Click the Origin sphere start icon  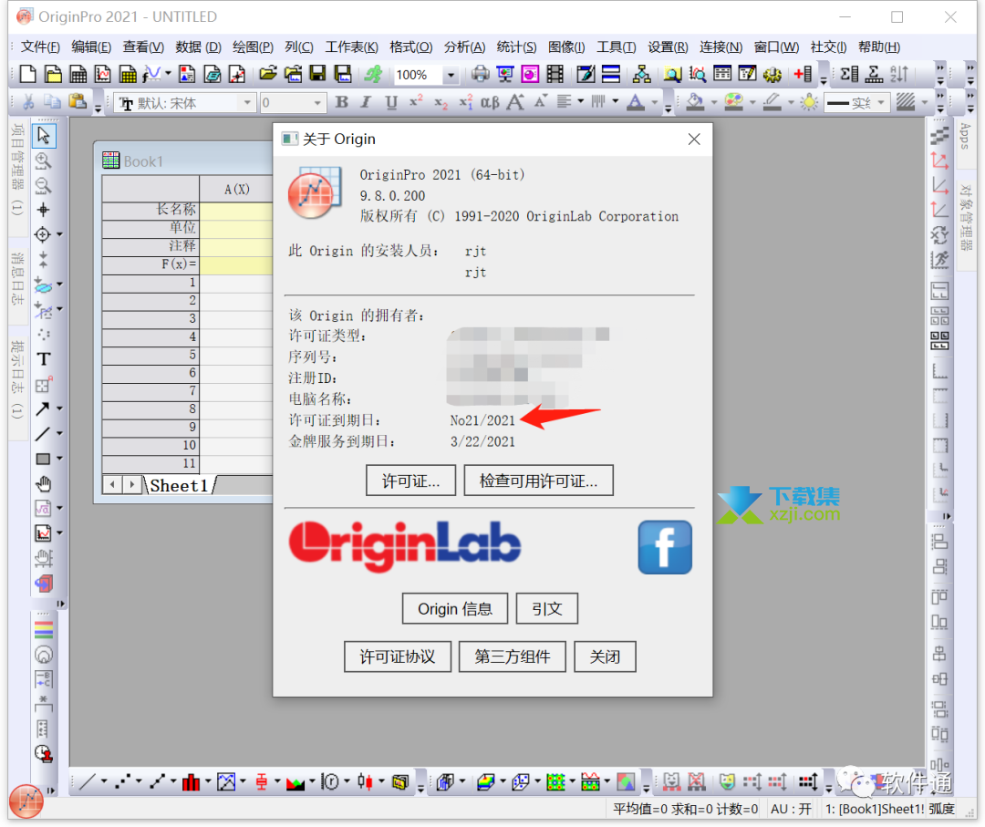pos(26,801)
